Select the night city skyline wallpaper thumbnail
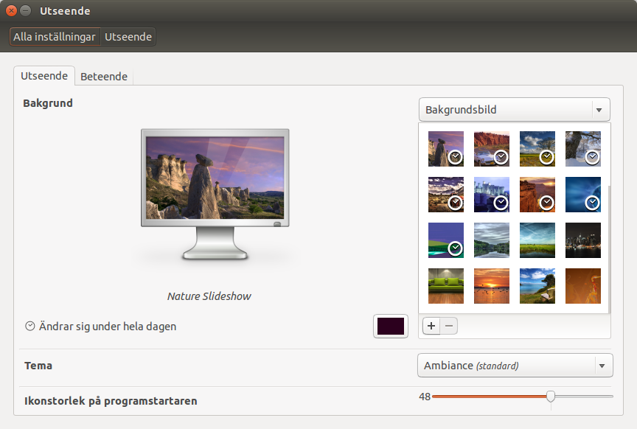 (583, 240)
